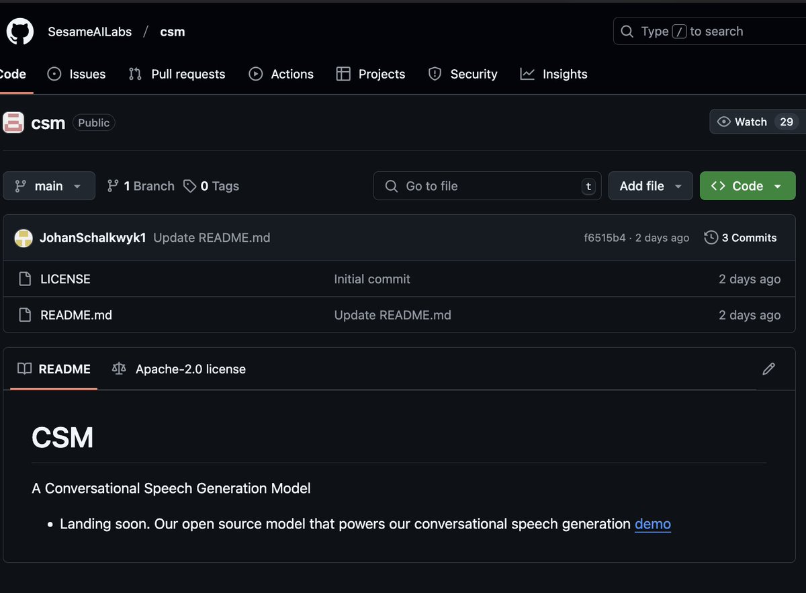Open commit history via the clock icon

click(710, 237)
